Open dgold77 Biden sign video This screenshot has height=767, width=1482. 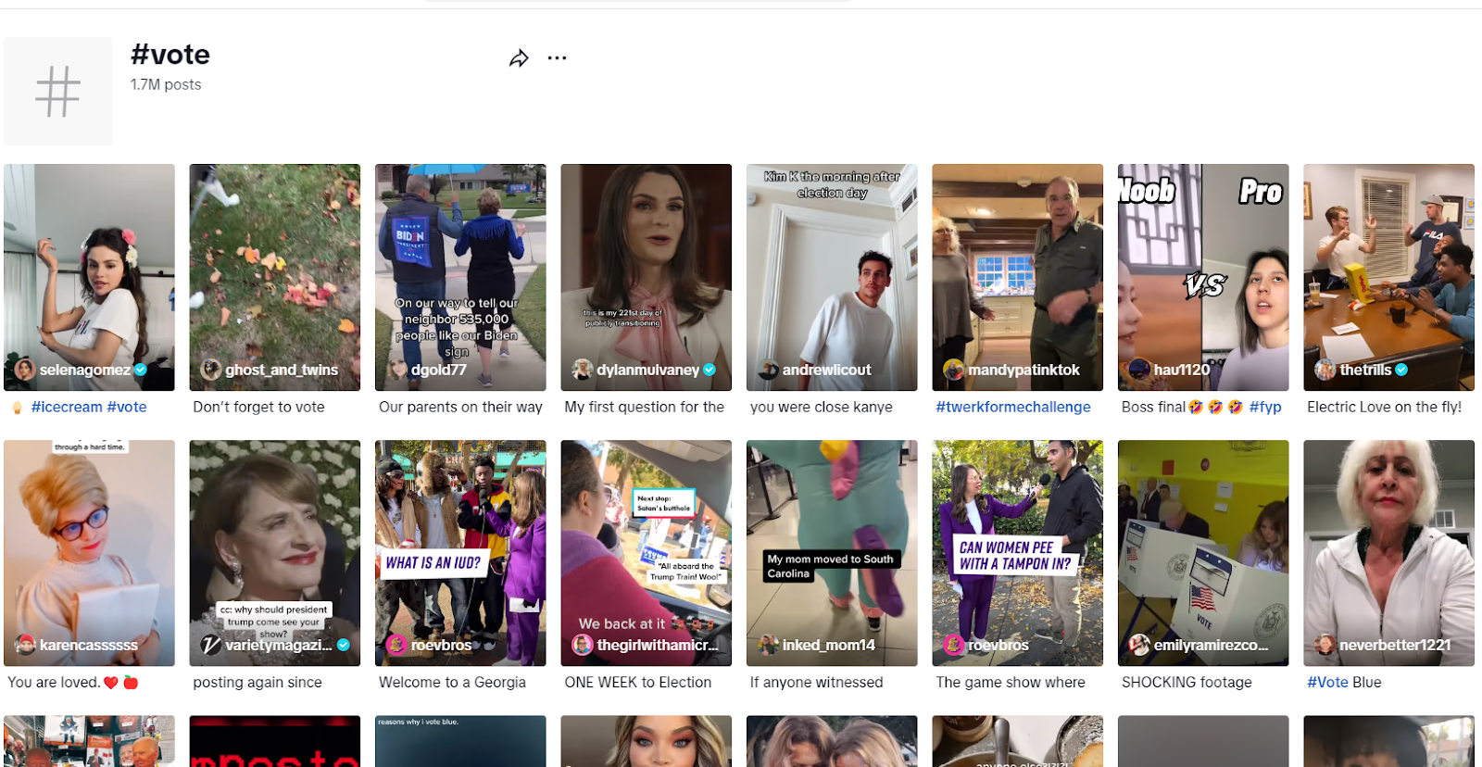(460, 277)
